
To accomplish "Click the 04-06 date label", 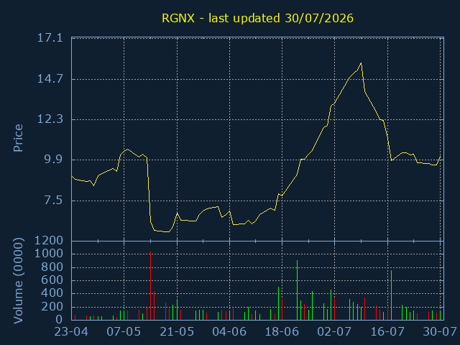I will click(x=229, y=332).
